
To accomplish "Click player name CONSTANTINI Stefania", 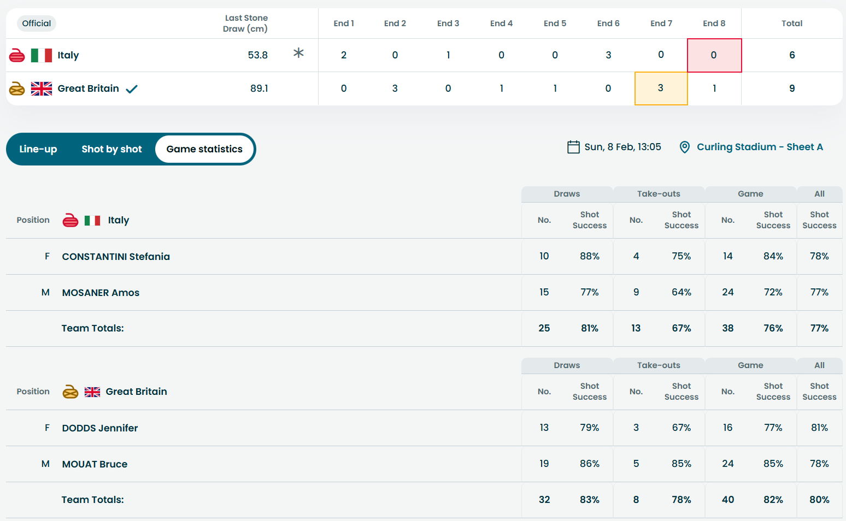I will (x=116, y=257).
